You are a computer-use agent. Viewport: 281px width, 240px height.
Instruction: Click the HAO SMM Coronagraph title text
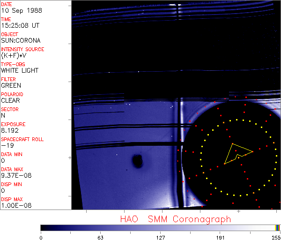click(175, 219)
